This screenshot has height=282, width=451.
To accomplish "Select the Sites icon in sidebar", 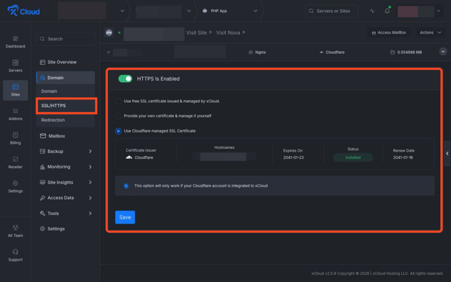I will tap(15, 87).
